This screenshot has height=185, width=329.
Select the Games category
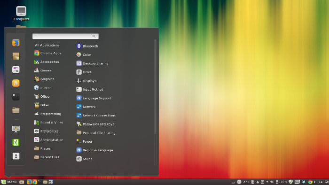click(43, 70)
